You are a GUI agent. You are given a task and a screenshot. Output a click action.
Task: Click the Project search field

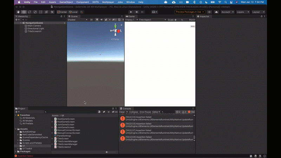tap(71, 112)
